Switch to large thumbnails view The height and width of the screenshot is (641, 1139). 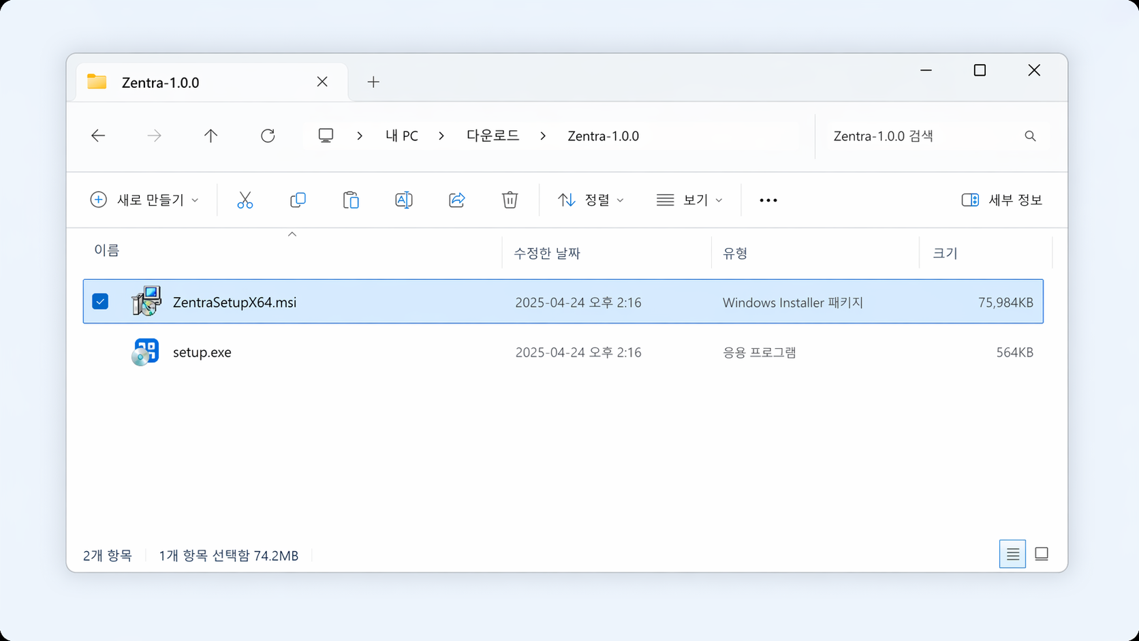click(1042, 554)
